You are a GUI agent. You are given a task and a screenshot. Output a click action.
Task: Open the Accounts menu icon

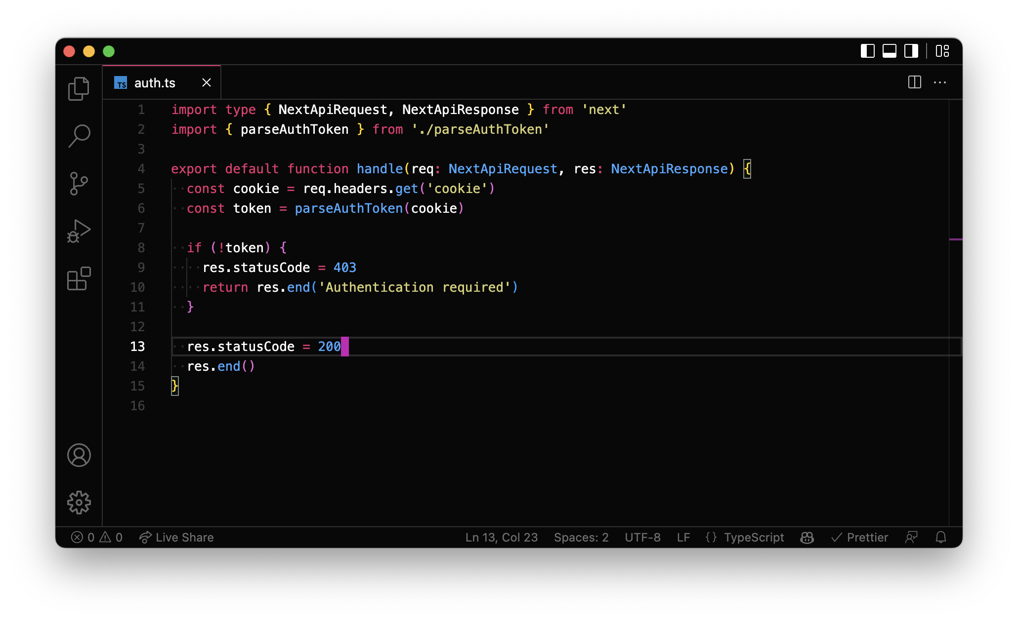pos(79,455)
